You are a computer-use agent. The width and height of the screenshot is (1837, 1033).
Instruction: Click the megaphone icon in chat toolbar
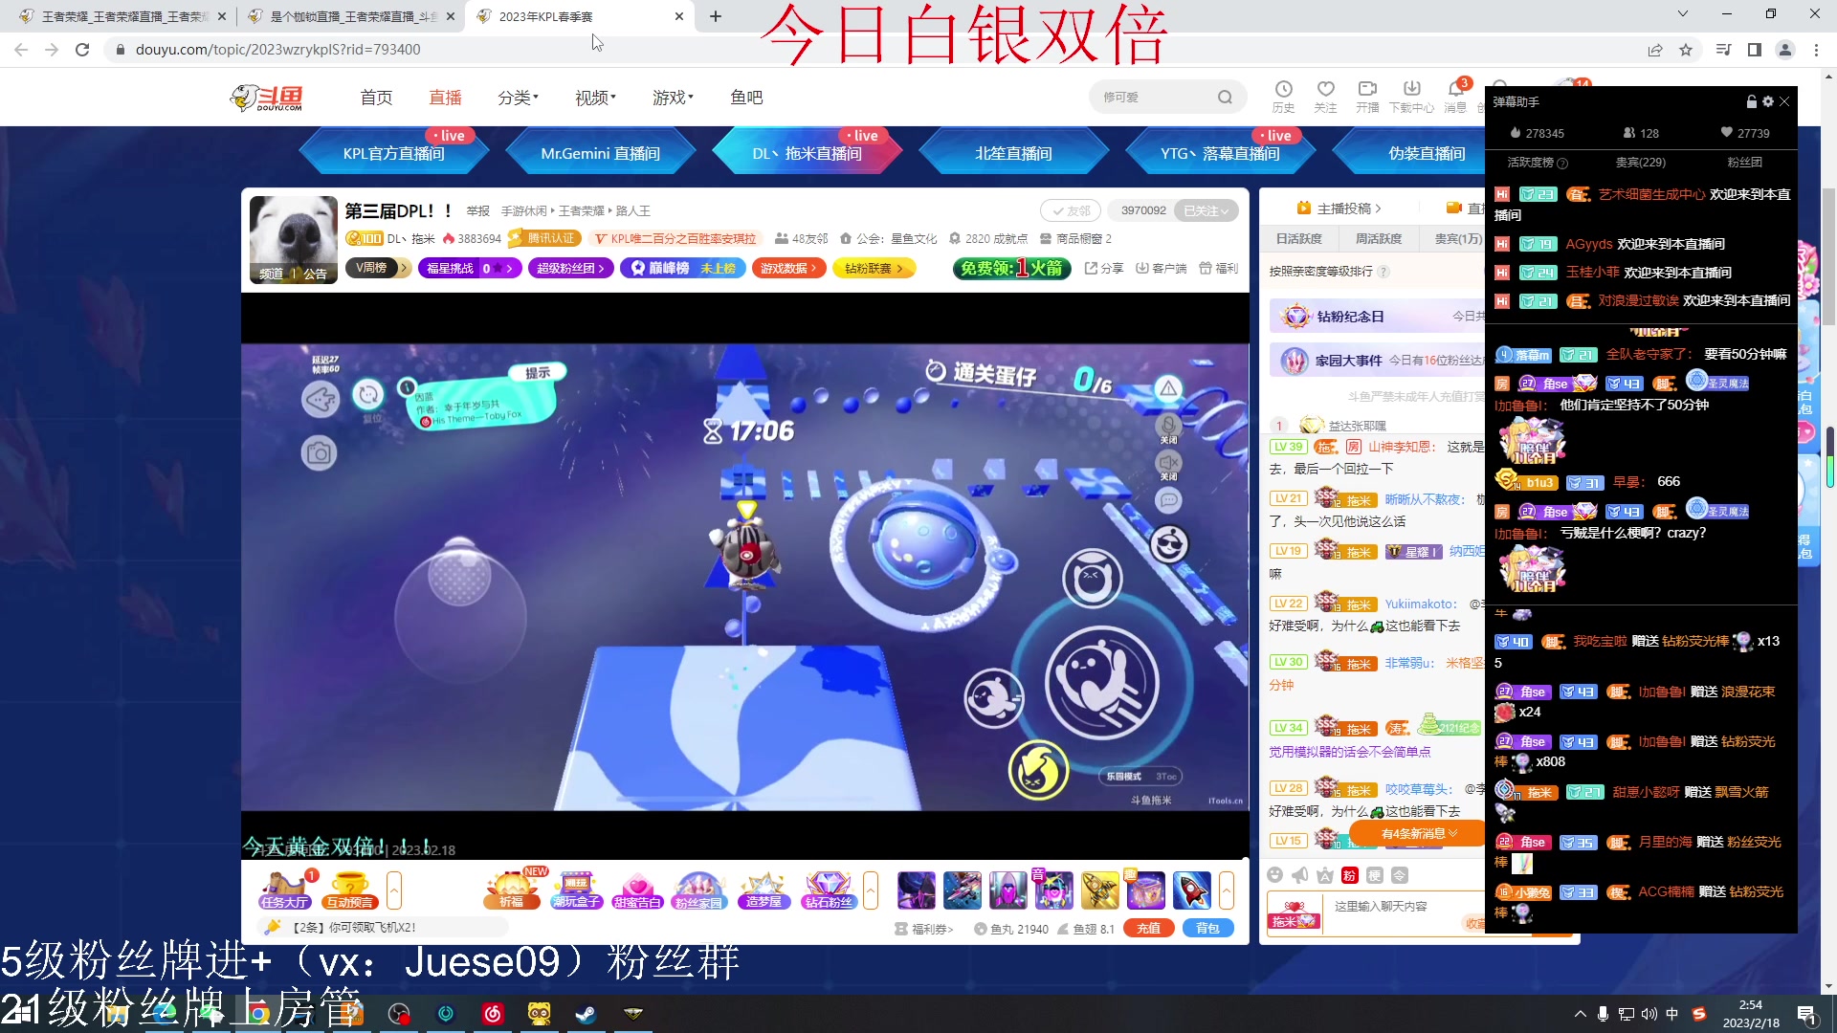pos(1299,875)
